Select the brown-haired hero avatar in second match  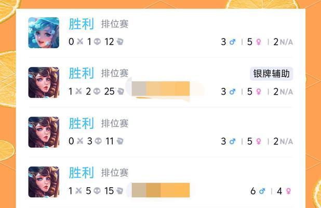click(x=44, y=82)
